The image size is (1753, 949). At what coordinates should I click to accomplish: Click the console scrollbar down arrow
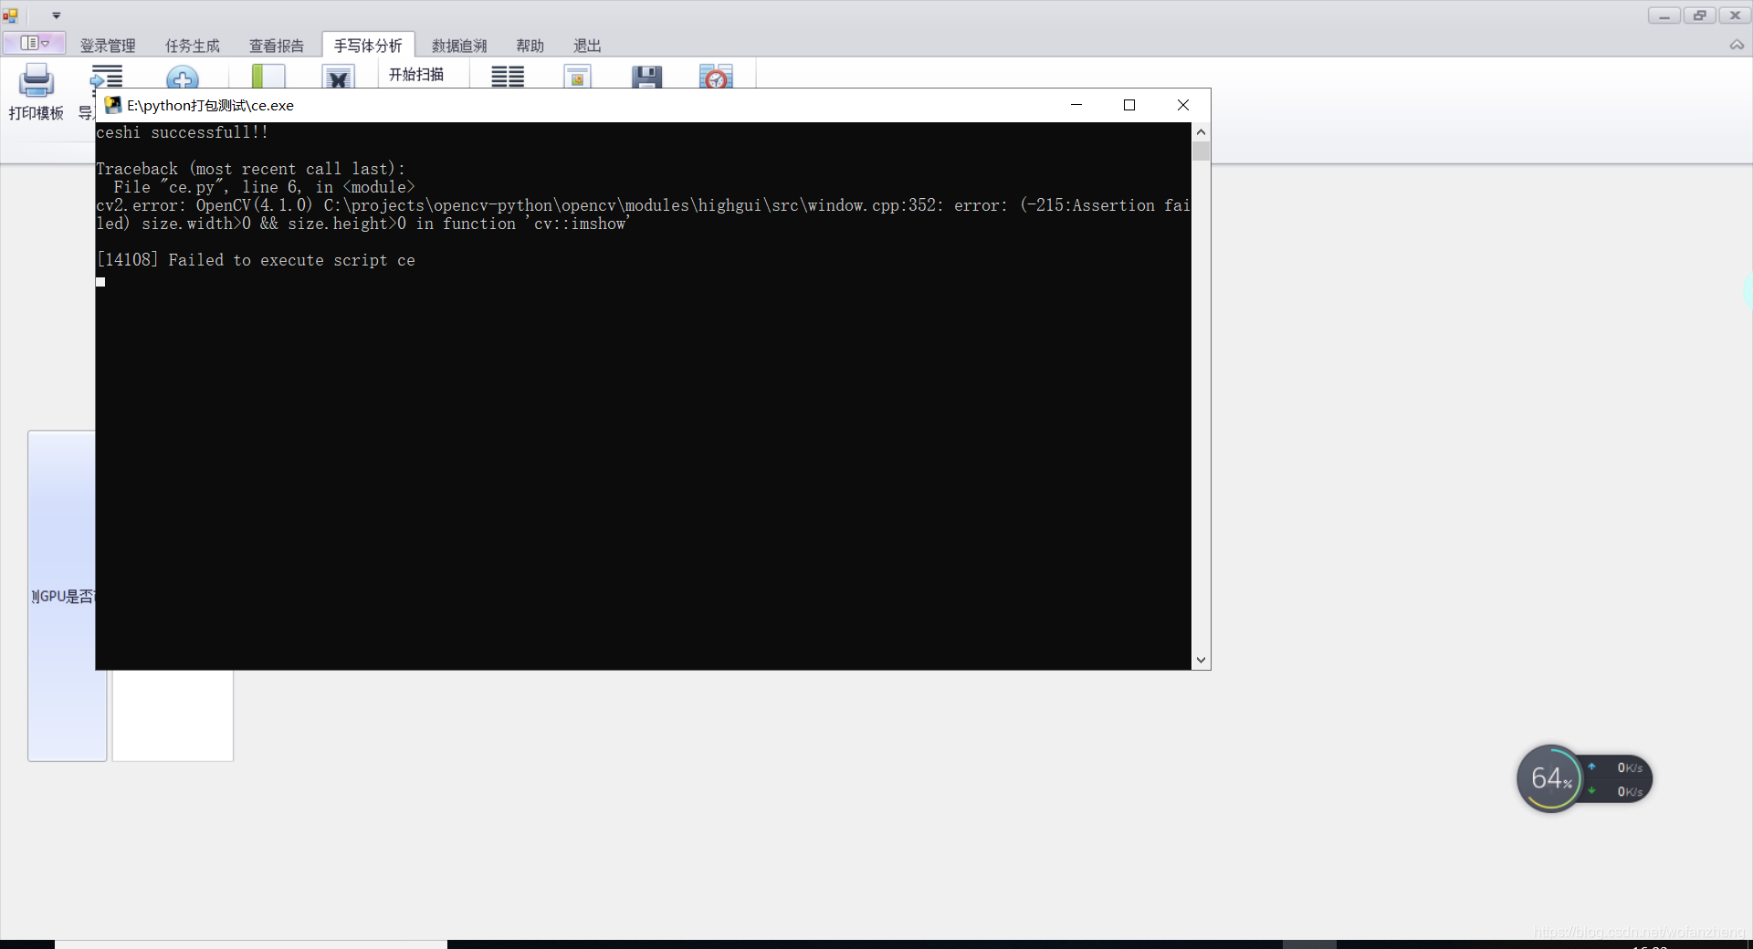pos(1201,660)
